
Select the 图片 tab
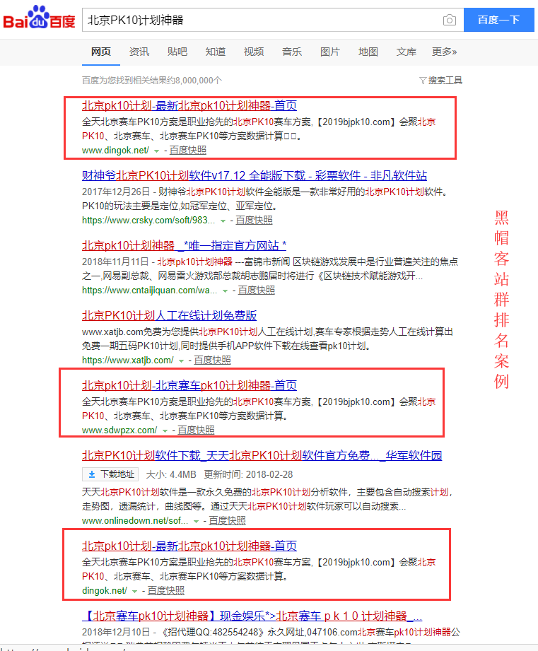pyautogui.click(x=330, y=52)
